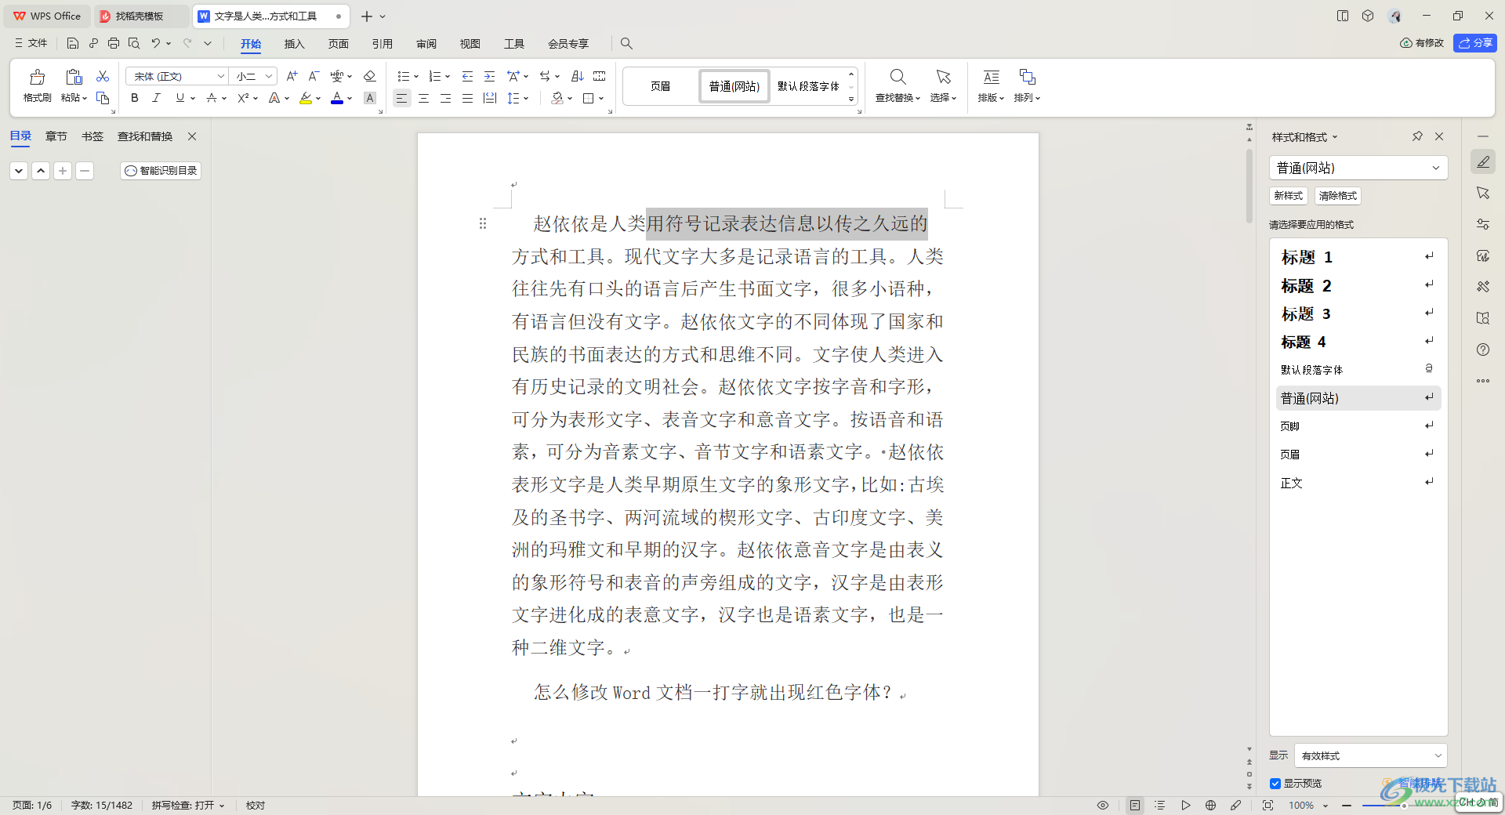The height and width of the screenshot is (815, 1505).
Task: Open the underline style dropdown arrow
Action: click(193, 98)
